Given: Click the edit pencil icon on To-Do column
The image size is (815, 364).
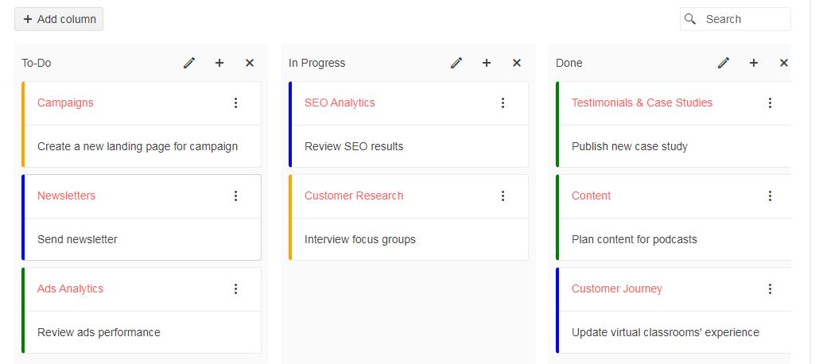Looking at the screenshot, I should (189, 63).
